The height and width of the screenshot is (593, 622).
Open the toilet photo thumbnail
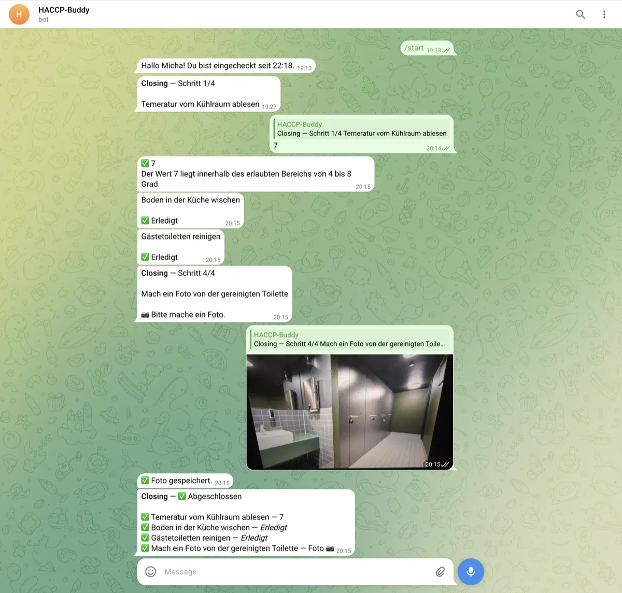[x=350, y=411]
